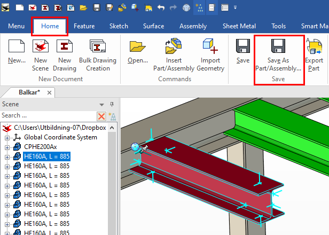Select CPHE200Ax in the scene tree
This screenshot has height=235, width=329.
pyautogui.click(x=40, y=147)
